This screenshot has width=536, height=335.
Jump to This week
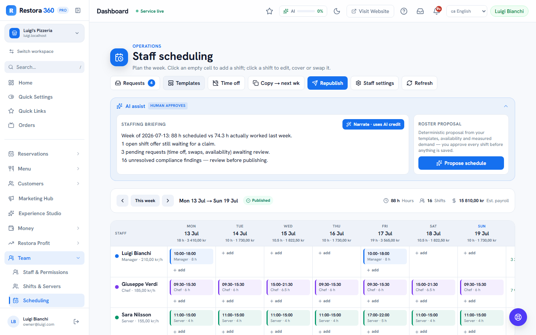click(x=145, y=201)
